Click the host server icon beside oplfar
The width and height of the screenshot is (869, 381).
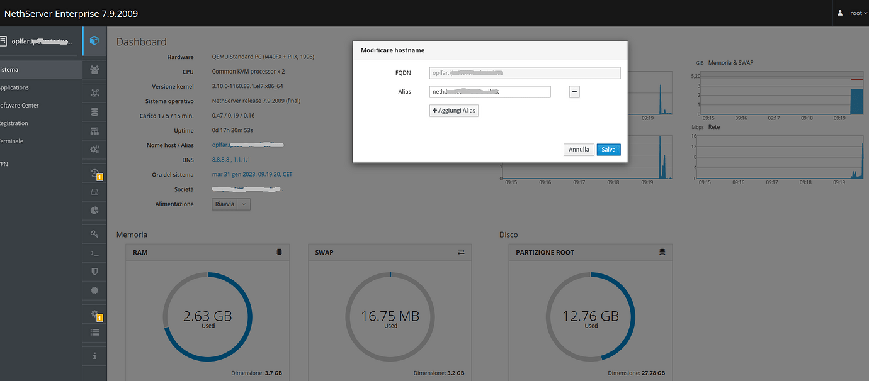coord(3,41)
